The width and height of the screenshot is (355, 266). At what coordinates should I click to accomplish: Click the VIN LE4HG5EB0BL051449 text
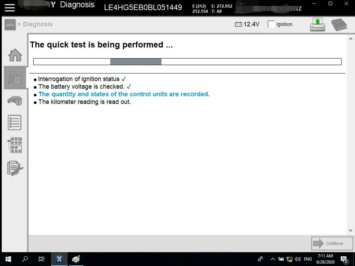[143, 7]
